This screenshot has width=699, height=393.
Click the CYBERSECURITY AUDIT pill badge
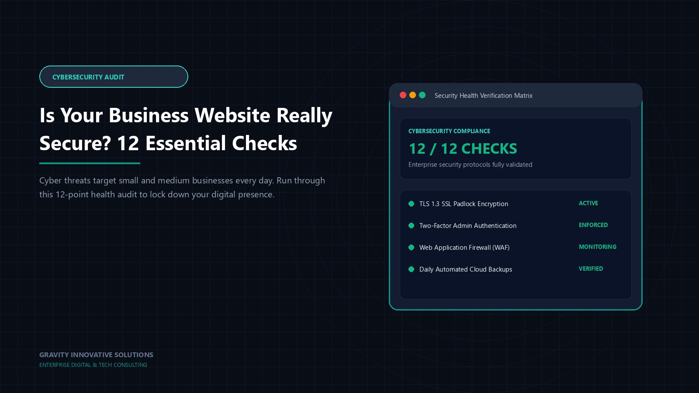point(114,77)
